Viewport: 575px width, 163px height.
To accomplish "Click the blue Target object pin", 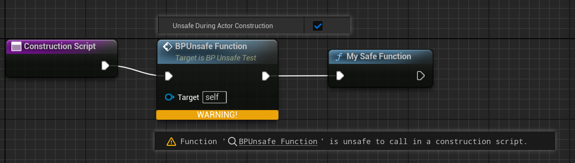I will coord(170,97).
